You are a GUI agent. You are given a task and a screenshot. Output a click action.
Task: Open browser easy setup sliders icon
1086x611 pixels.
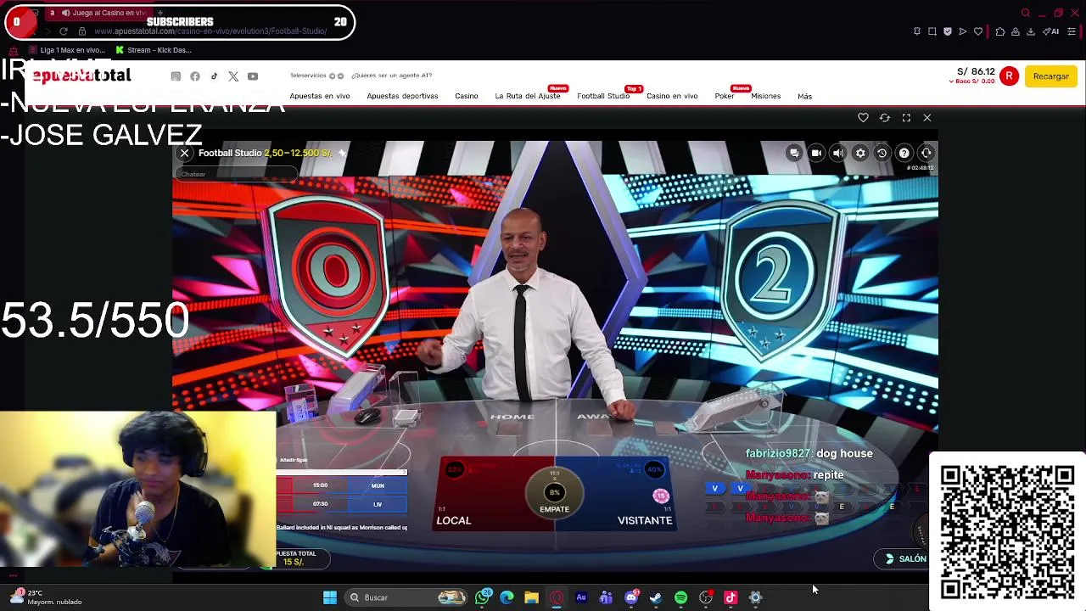(x=1071, y=31)
